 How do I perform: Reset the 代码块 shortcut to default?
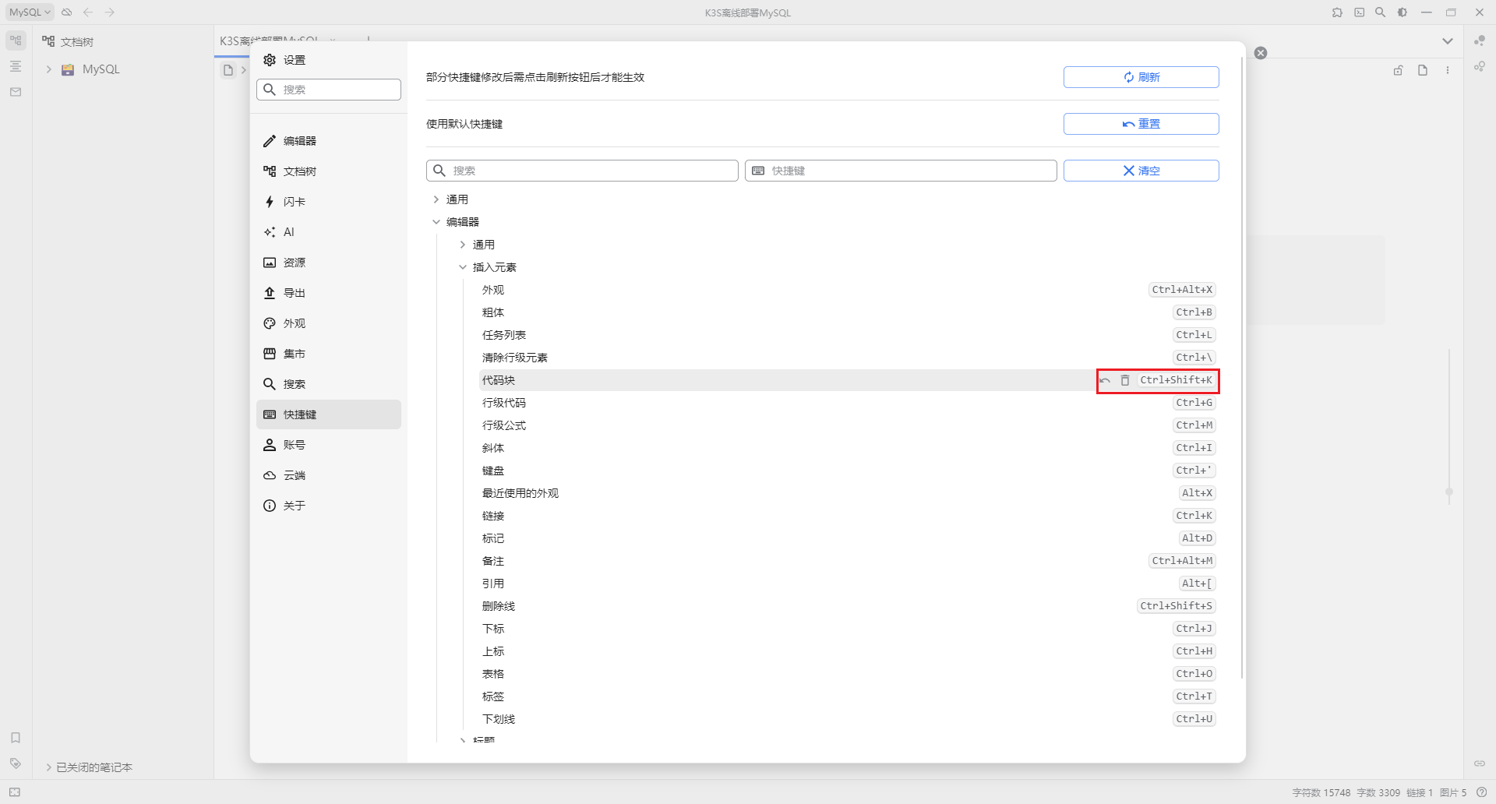pos(1105,381)
